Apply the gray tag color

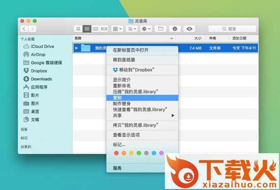click(x=147, y=153)
